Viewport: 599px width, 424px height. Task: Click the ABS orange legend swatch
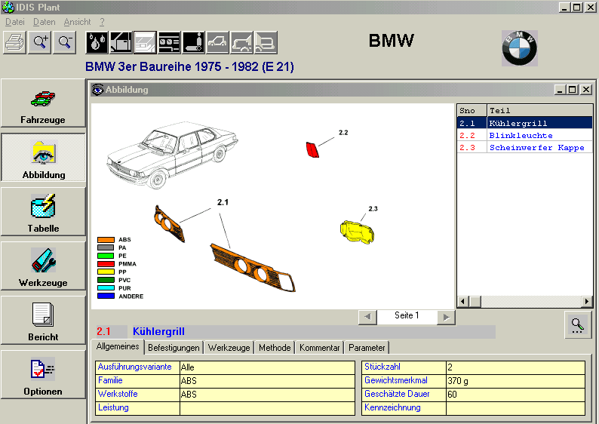[106, 239]
